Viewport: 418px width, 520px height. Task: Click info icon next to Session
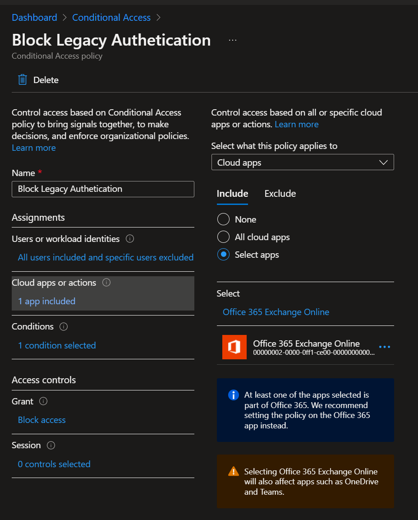[x=51, y=446]
